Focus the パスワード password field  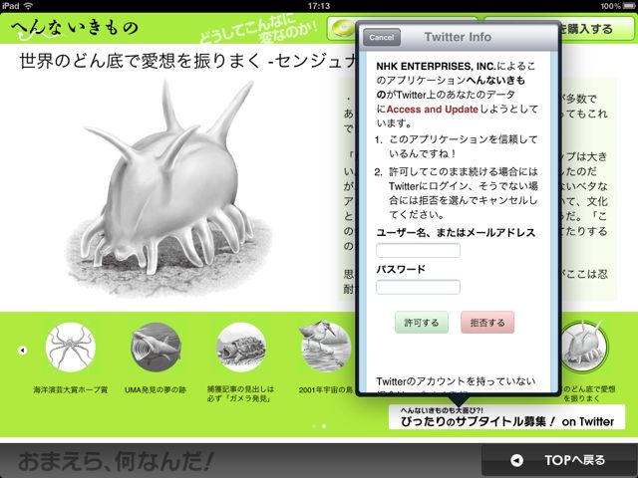[x=419, y=287]
